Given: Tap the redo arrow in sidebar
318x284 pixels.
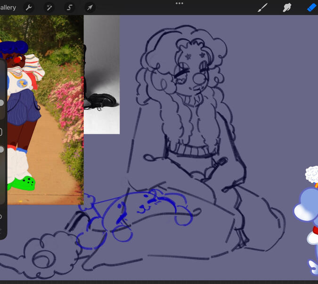Looking at the screenshot, I should pyautogui.click(x=1, y=231).
